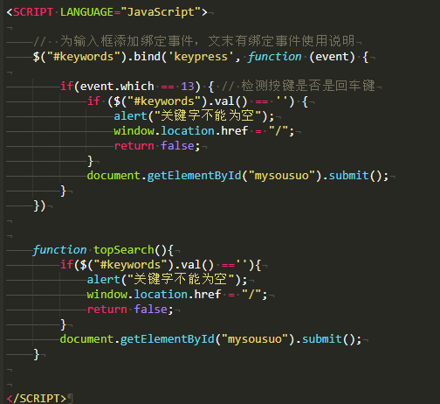Click submit call inside topSearch function
This screenshot has height=404, width=440.
(322, 339)
